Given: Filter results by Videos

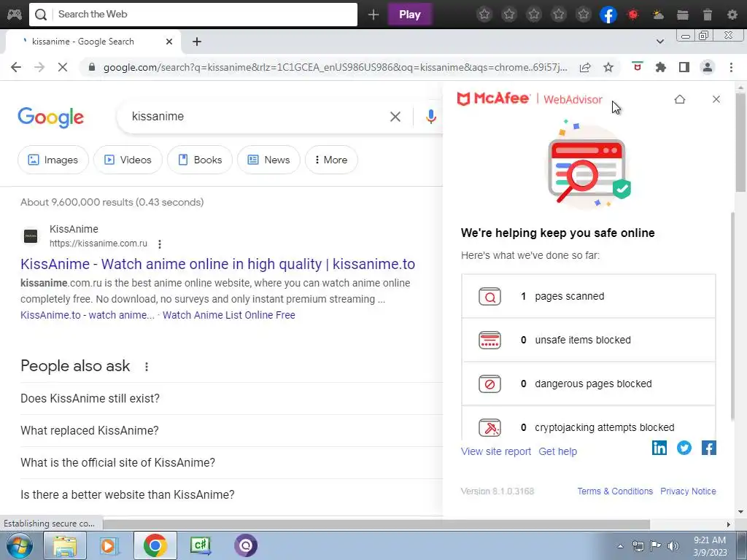Looking at the screenshot, I should [128, 160].
